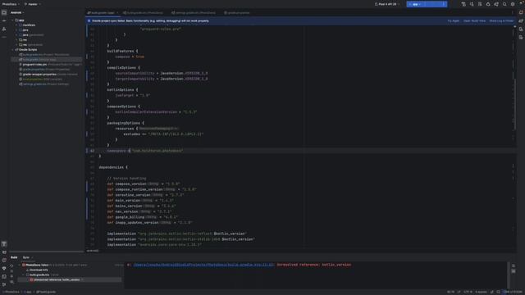
Task: Open editor tabs more-options icon
Action: pos(513,13)
